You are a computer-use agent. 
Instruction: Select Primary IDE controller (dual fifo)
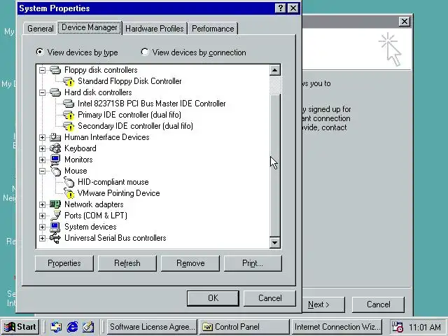point(129,115)
